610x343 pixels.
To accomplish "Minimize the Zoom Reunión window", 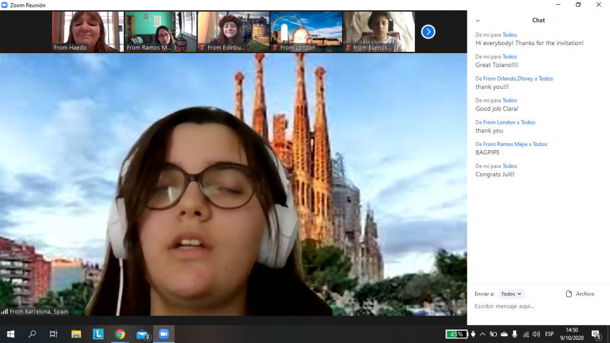I will (558, 5).
